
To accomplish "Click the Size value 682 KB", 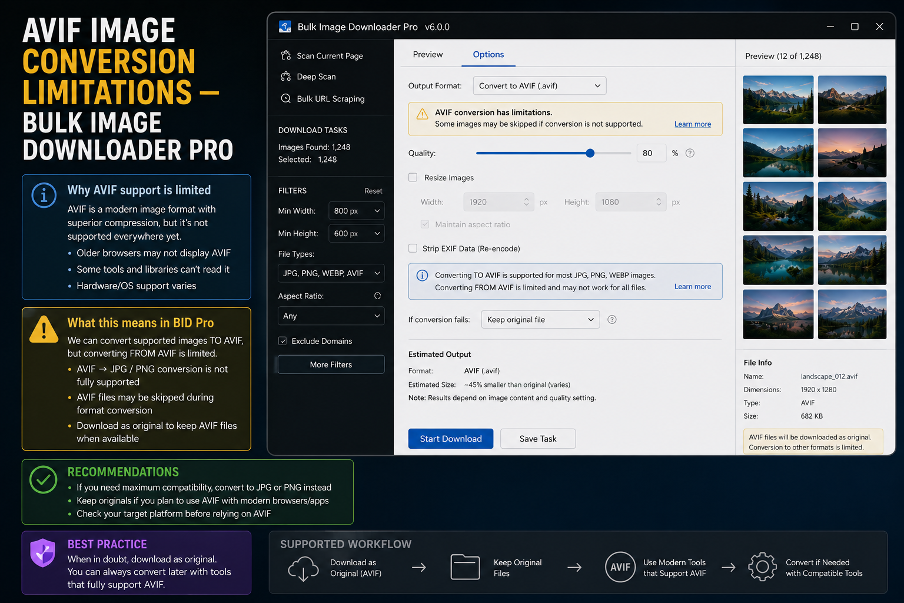I will point(812,416).
